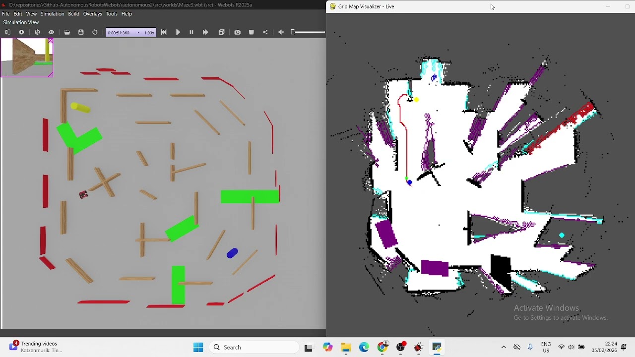This screenshot has width=635, height=357.
Task: Toggle the scene tree side panel icon
Action: coord(7,32)
